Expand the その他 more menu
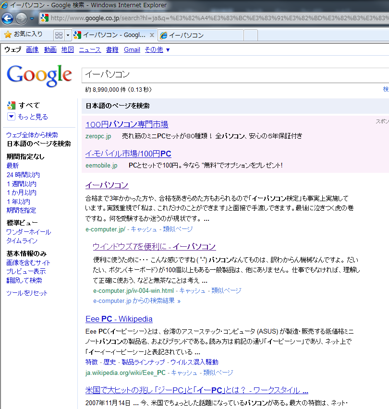The image size is (389, 409). coord(157,49)
